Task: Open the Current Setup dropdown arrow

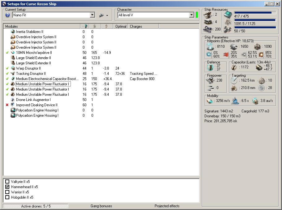Action: tap(92, 15)
